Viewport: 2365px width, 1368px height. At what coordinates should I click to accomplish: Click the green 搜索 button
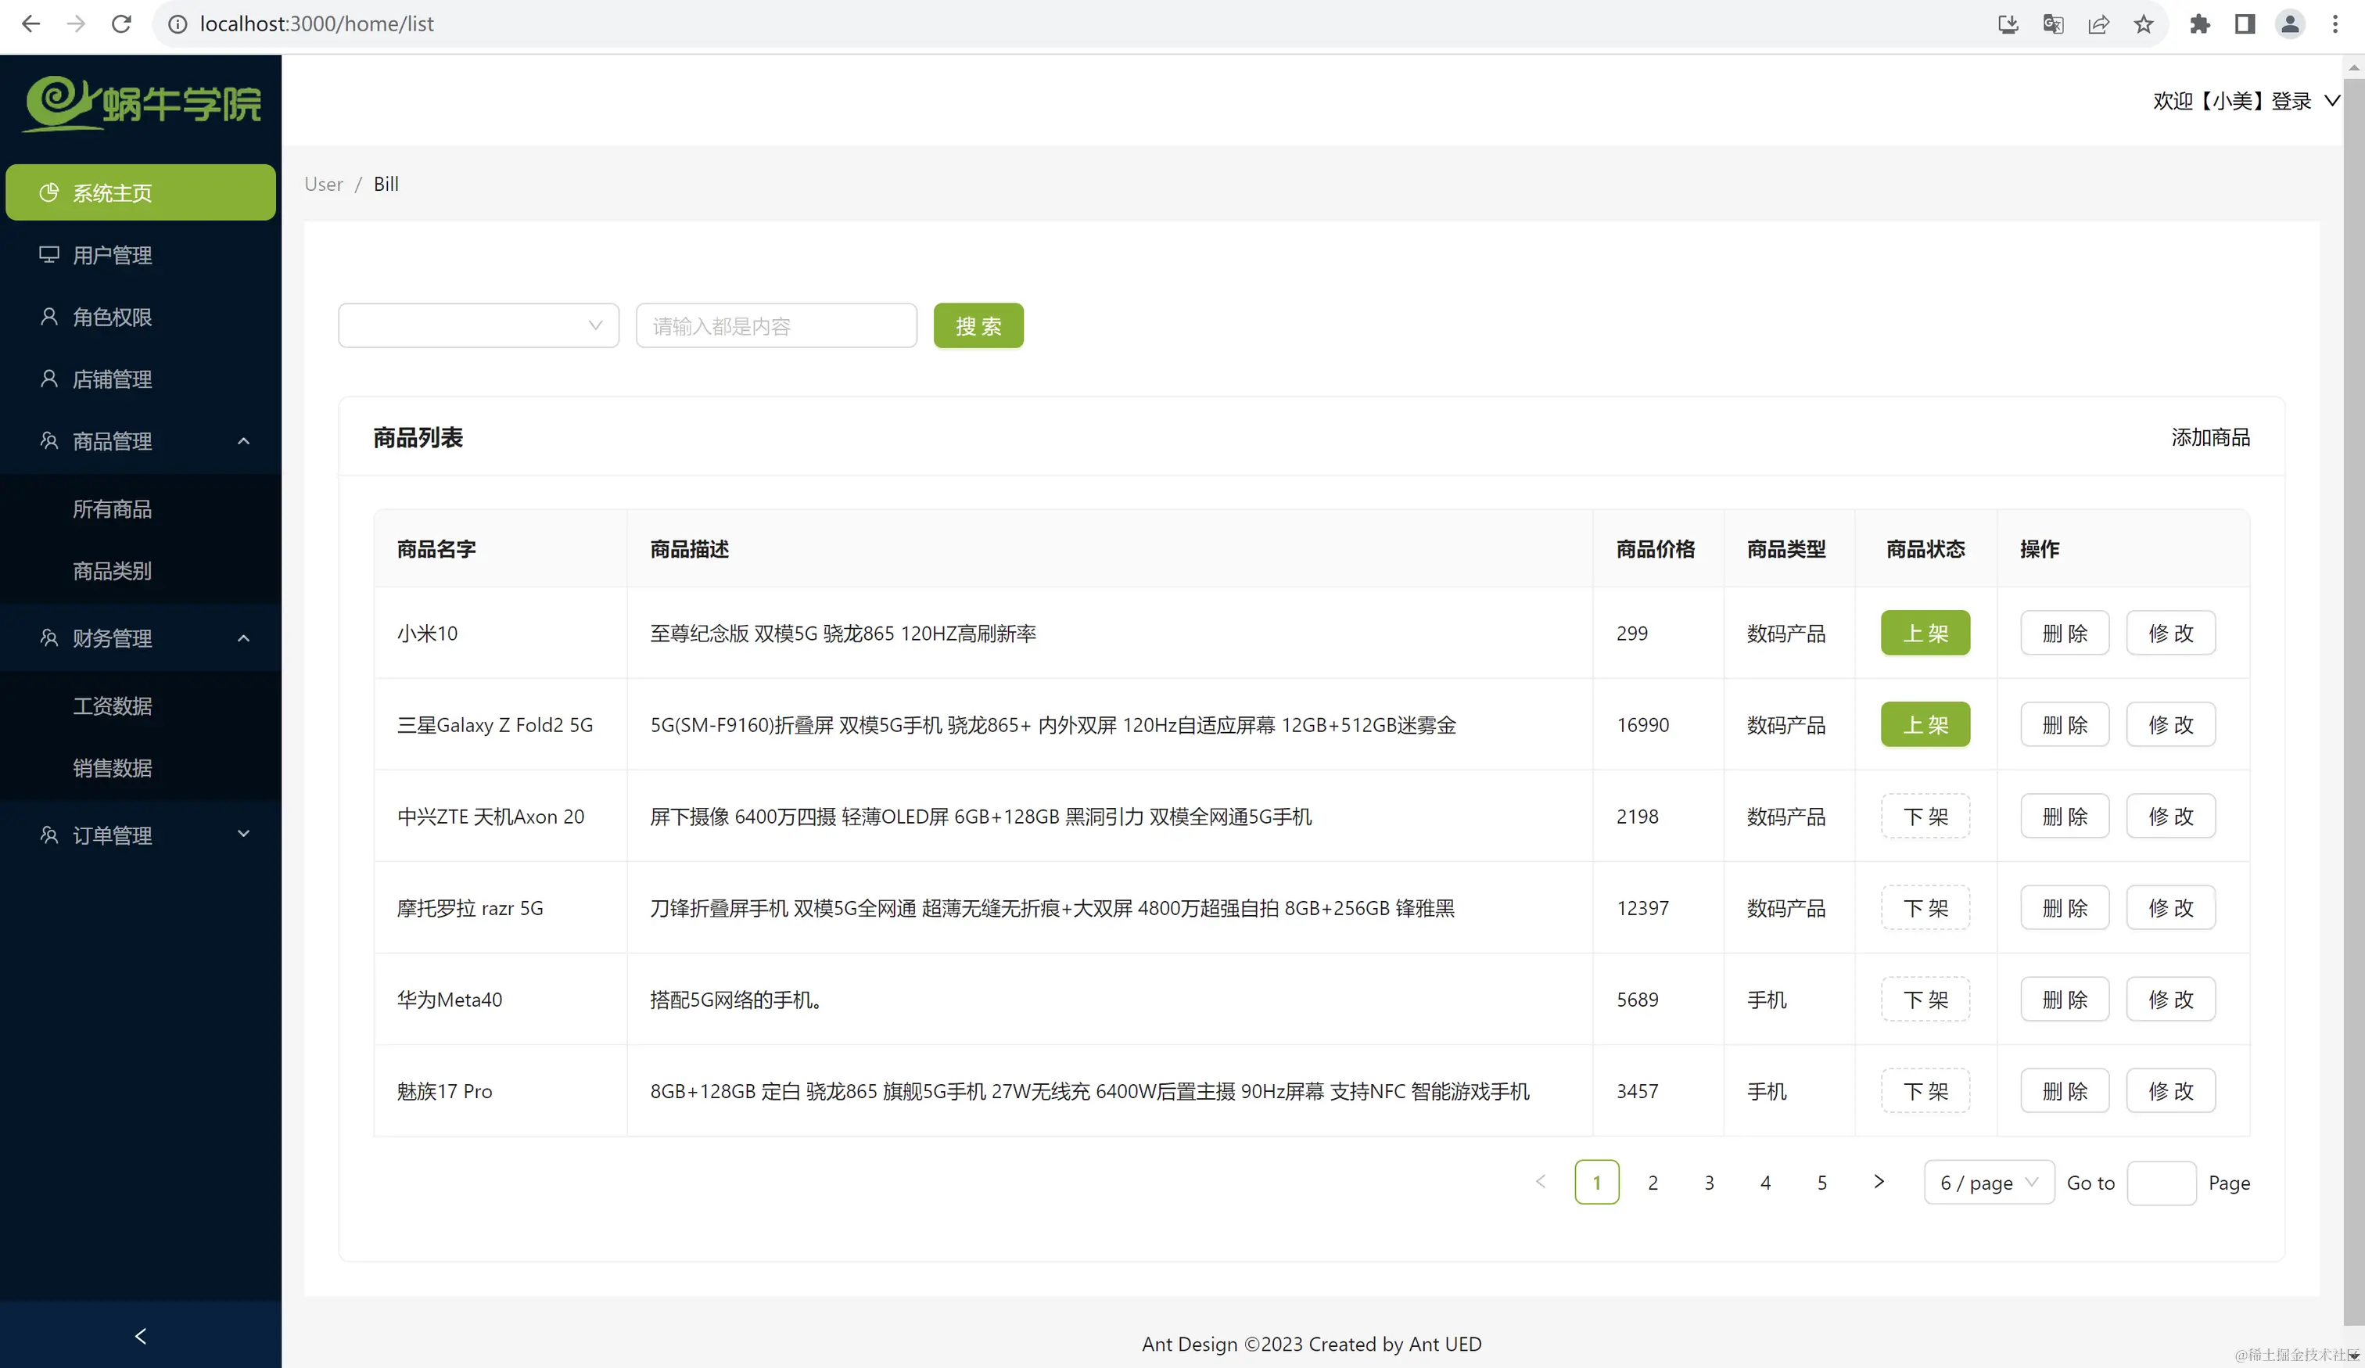tap(978, 325)
